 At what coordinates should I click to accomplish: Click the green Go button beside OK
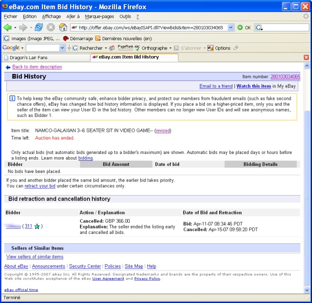[240, 28]
